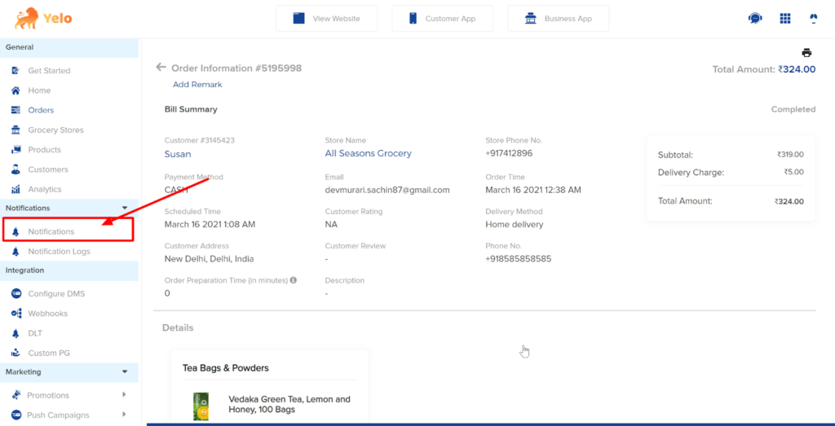
Task: Collapse the Notifications sidebar section
Action: point(125,208)
